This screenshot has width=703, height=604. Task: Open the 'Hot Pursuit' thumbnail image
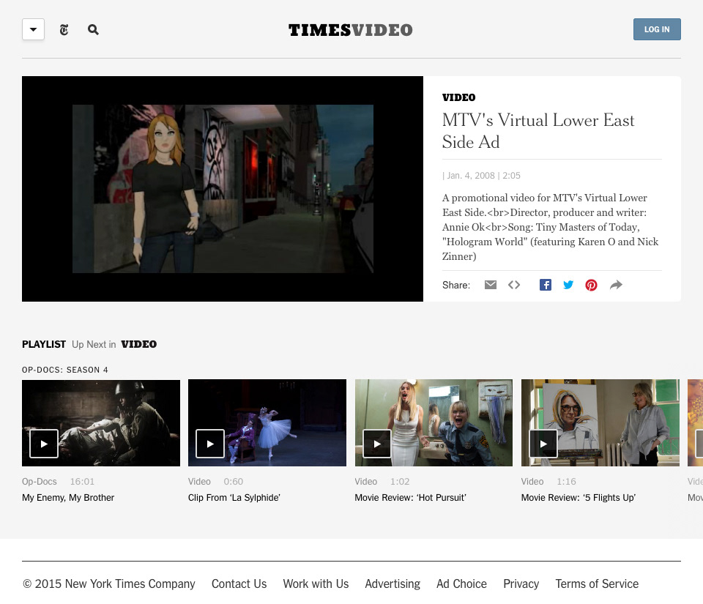point(434,423)
